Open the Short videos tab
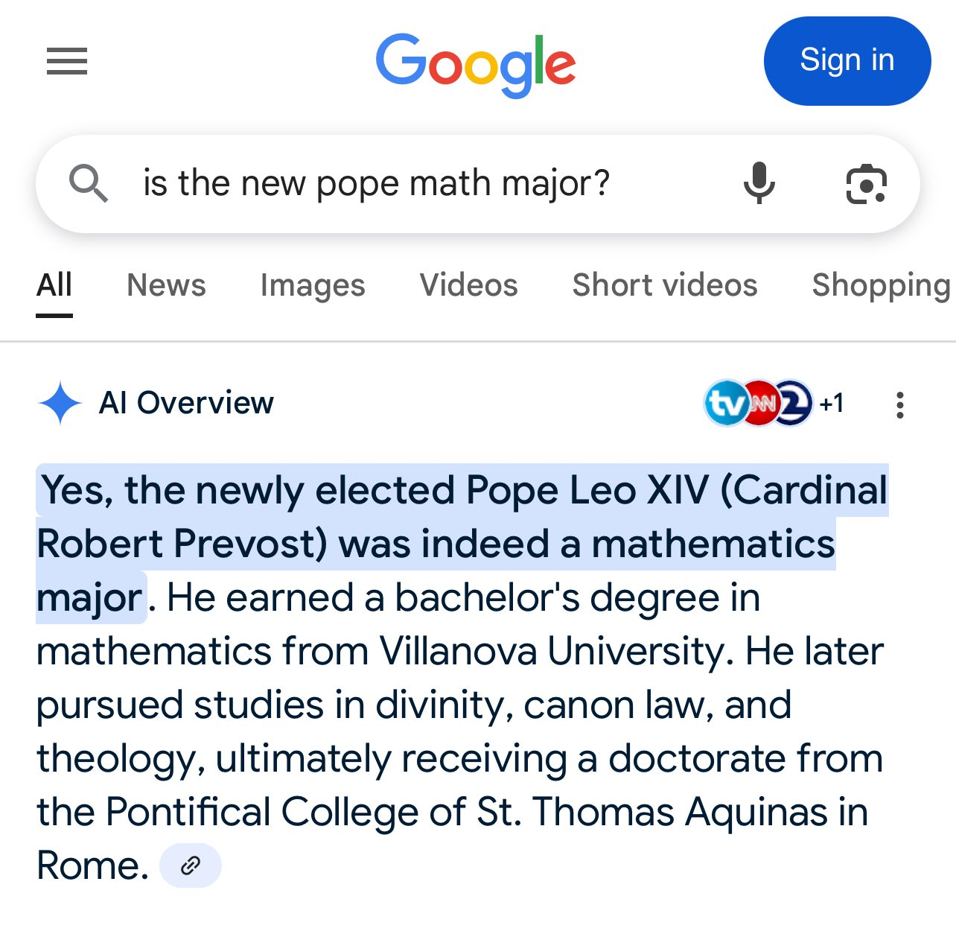 [x=665, y=285]
